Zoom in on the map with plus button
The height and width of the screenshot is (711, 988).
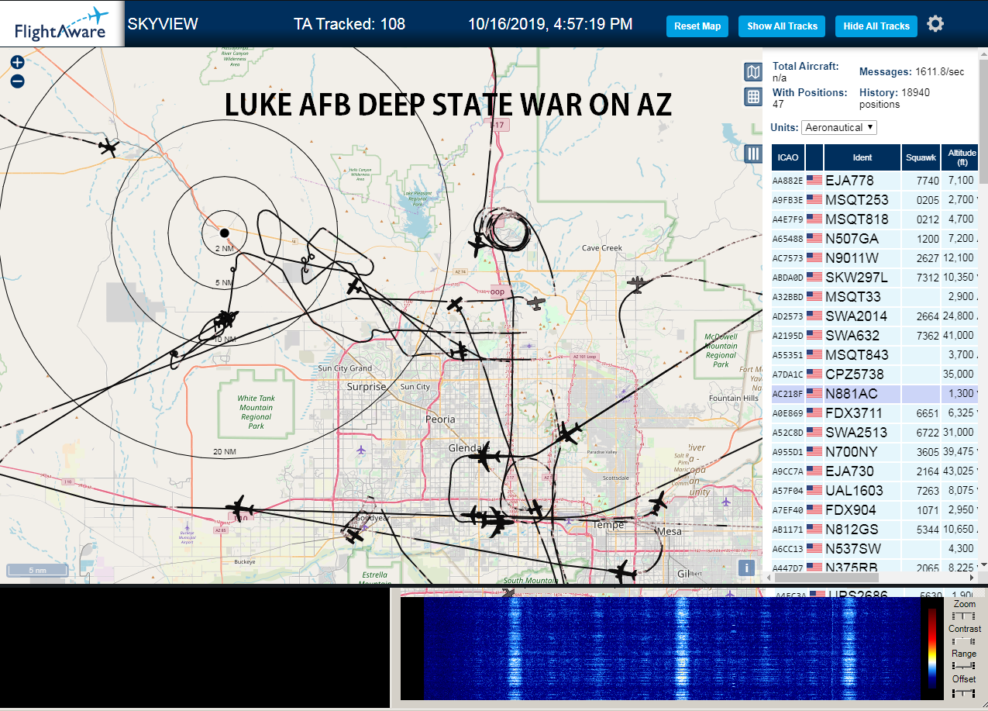pyautogui.click(x=18, y=63)
